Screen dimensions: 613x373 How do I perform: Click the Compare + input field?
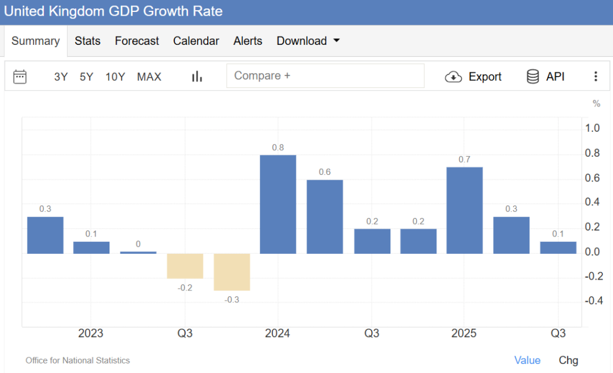(325, 76)
